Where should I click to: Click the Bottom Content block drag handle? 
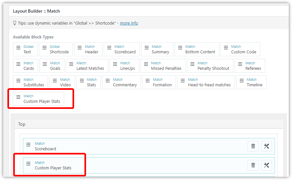click(x=180, y=48)
